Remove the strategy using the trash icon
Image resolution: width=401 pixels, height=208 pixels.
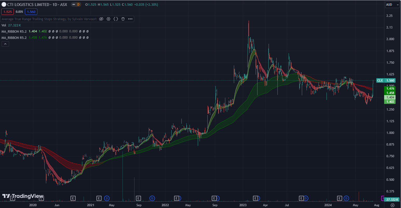[x=123, y=19]
